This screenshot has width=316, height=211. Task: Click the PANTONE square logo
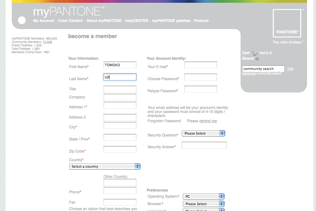[287, 23]
